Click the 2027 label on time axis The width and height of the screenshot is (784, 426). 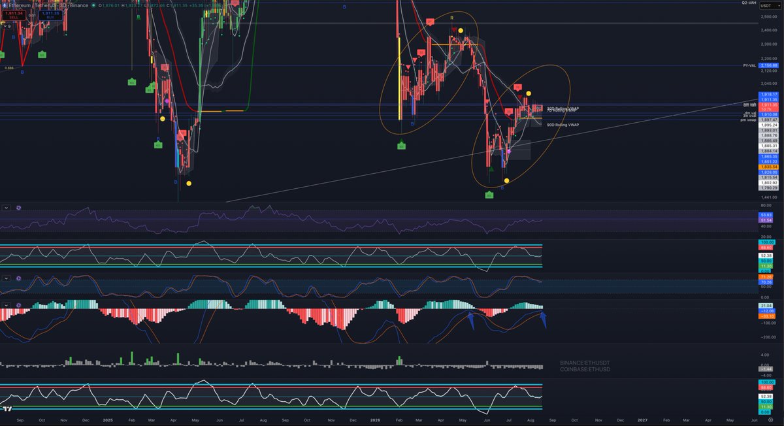coord(642,419)
